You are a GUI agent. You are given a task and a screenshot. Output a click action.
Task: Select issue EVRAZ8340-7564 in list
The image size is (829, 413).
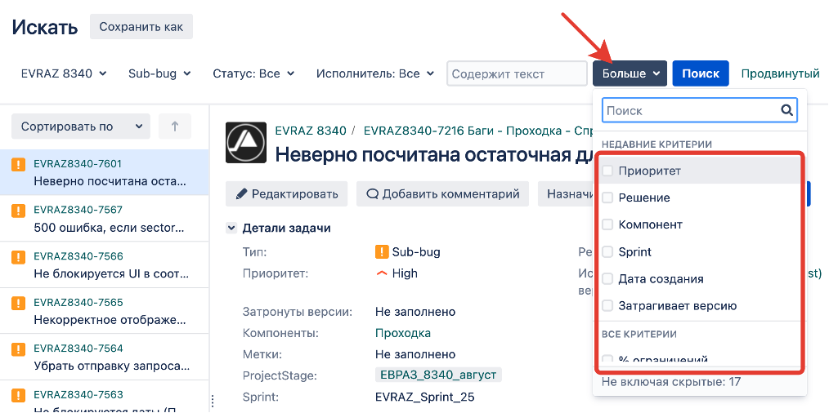click(x=104, y=357)
